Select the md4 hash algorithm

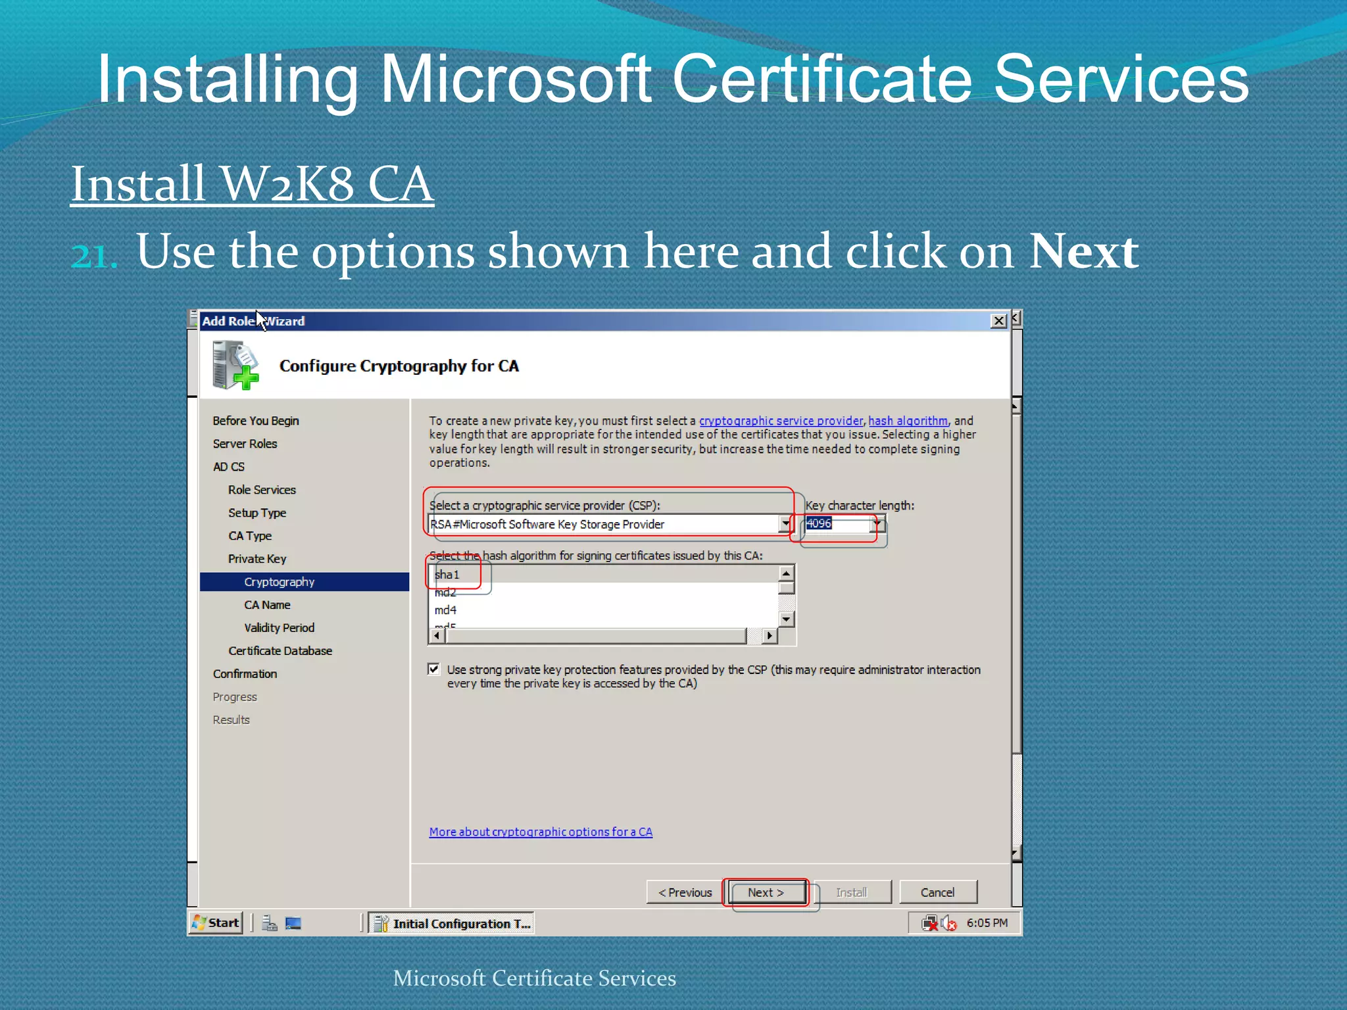pyautogui.click(x=445, y=610)
